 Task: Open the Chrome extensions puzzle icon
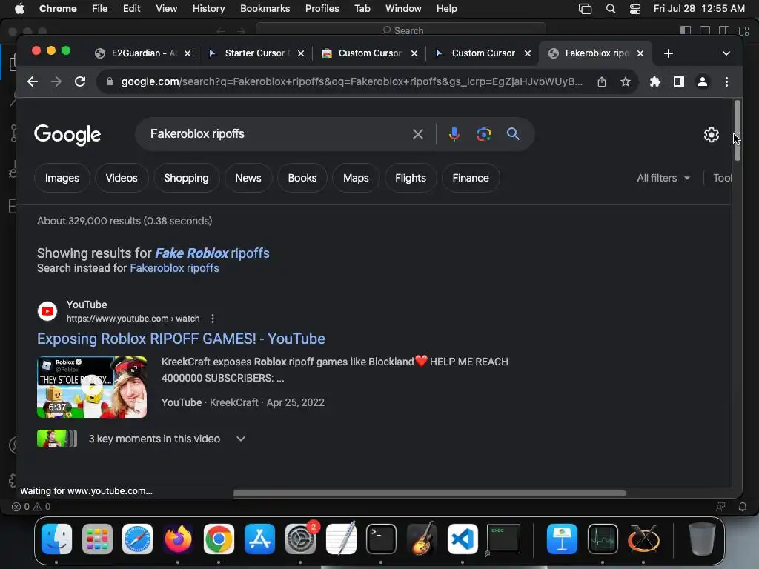pyautogui.click(x=655, y=81)
